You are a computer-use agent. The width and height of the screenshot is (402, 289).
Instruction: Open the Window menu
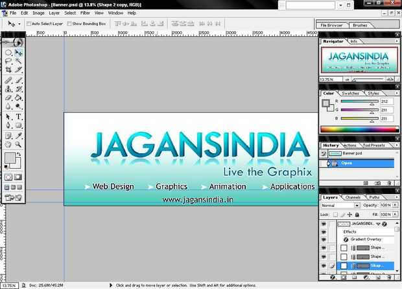115,13
